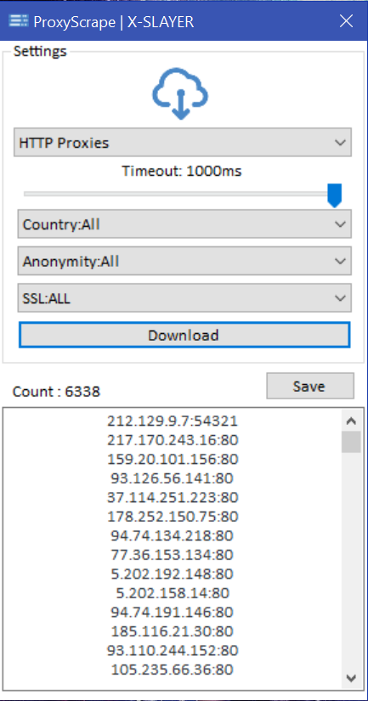Click proxy 37.114.251.223:80 in the list

pyautogui.click(x=173, y=497)
